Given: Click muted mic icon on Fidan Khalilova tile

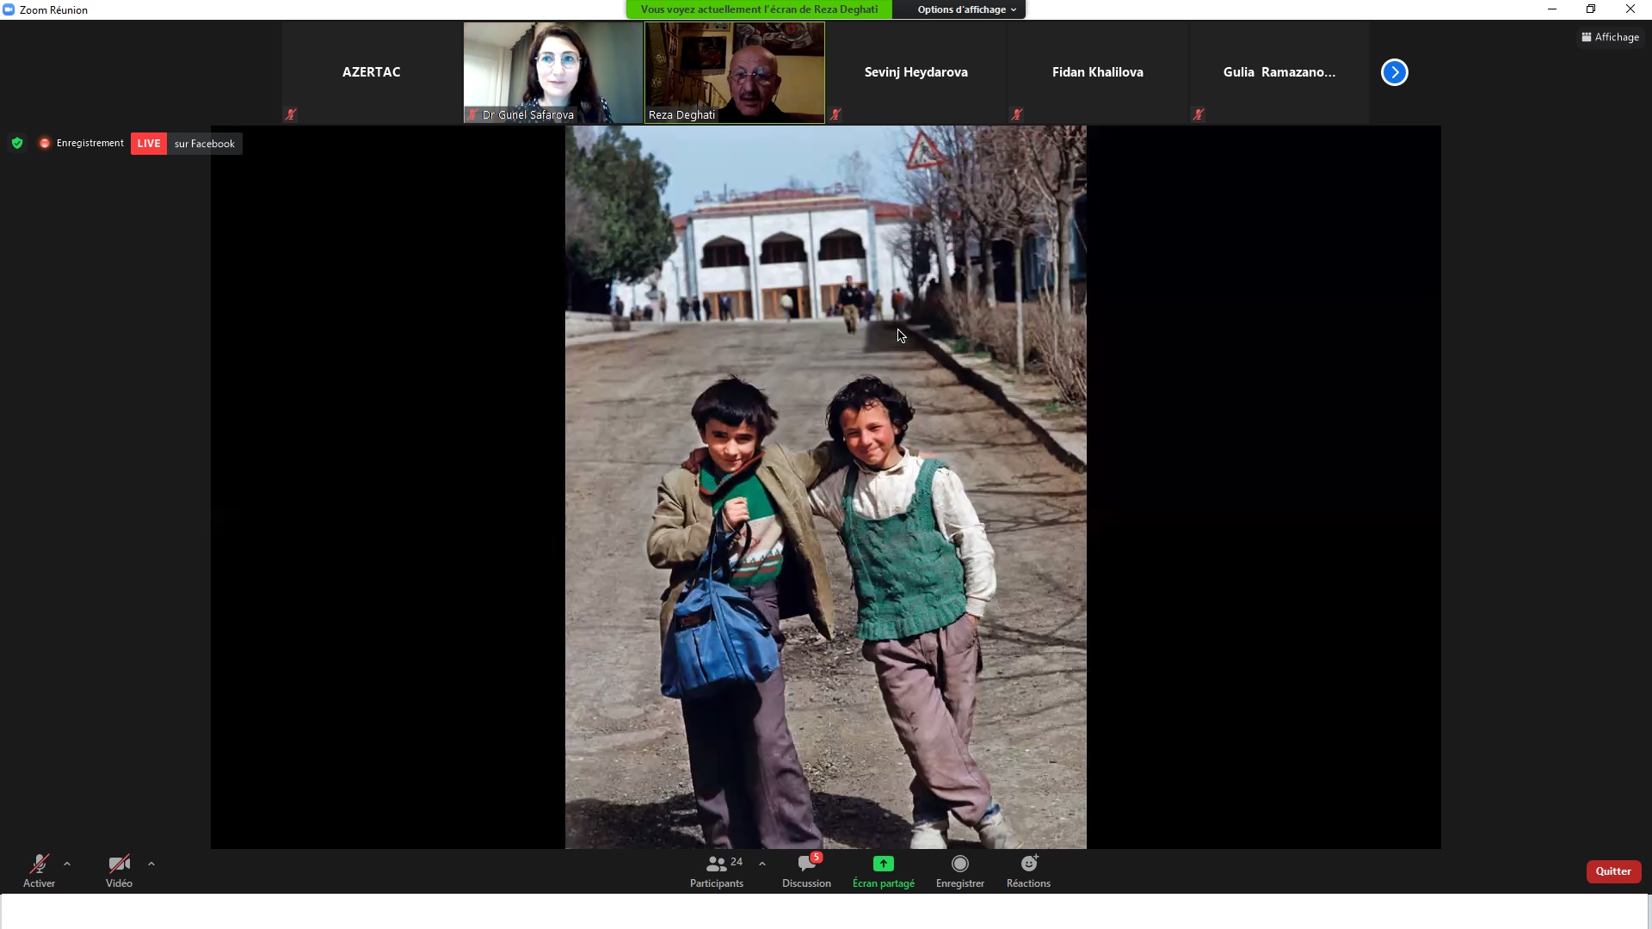Looking at the screenshot, I should point(1017,114).
